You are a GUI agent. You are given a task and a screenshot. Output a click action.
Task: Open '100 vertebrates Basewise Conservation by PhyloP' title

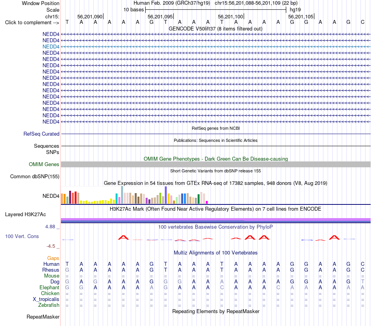coord(215,227)
